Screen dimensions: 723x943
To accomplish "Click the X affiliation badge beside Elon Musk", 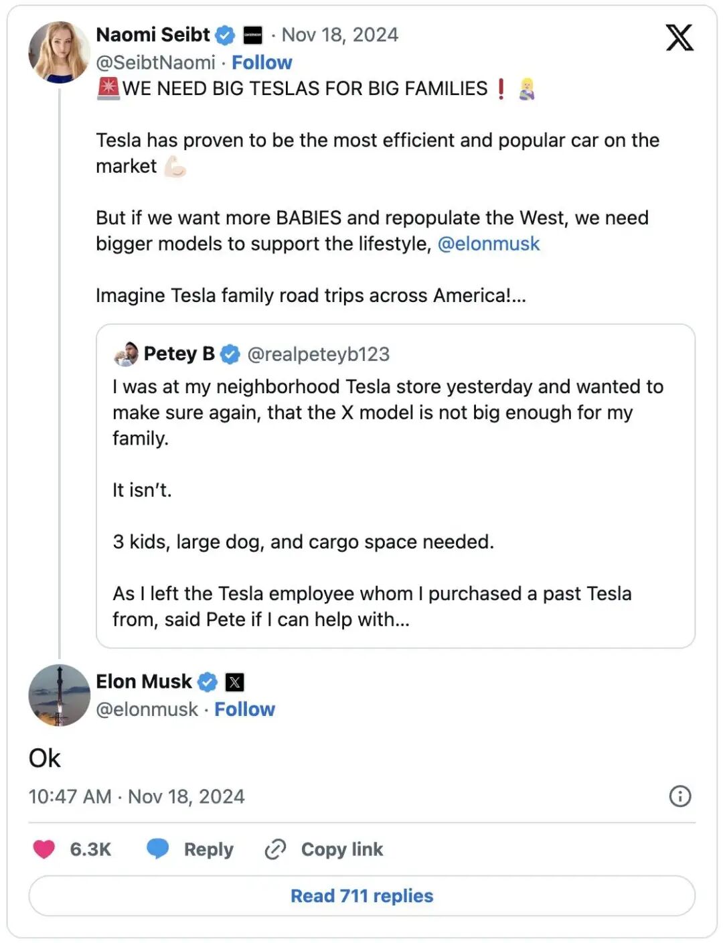I will click(234, 682).
